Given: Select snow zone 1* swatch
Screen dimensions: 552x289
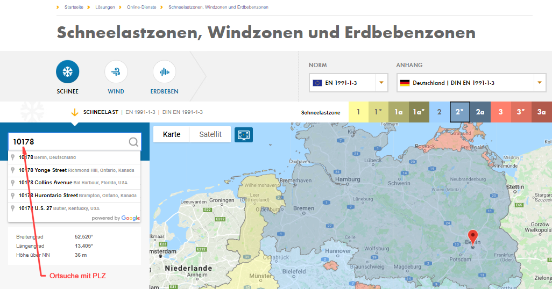Looking at the screenshot, I should [x=378, y=112].
